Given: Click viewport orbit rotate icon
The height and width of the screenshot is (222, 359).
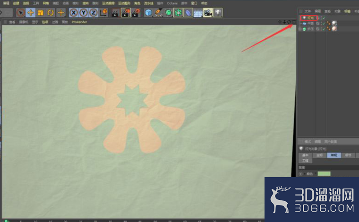Looking at the screenshot, I should 289,22.
